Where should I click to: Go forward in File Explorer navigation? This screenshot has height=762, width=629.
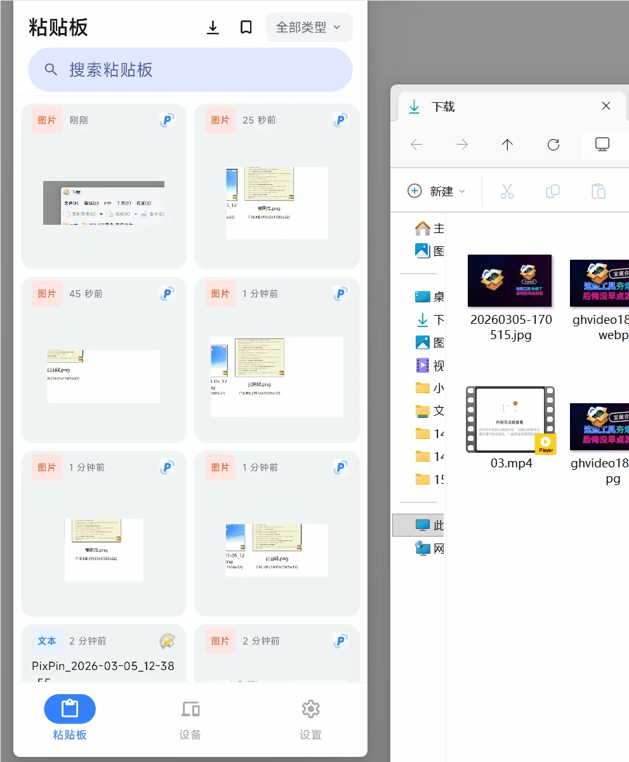click(x=462, y=145)
